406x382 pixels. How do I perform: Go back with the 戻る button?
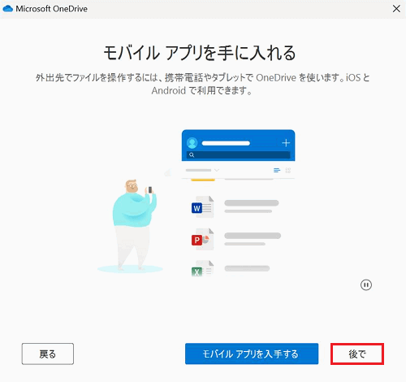pyautogui.click(x=48, y=354)
